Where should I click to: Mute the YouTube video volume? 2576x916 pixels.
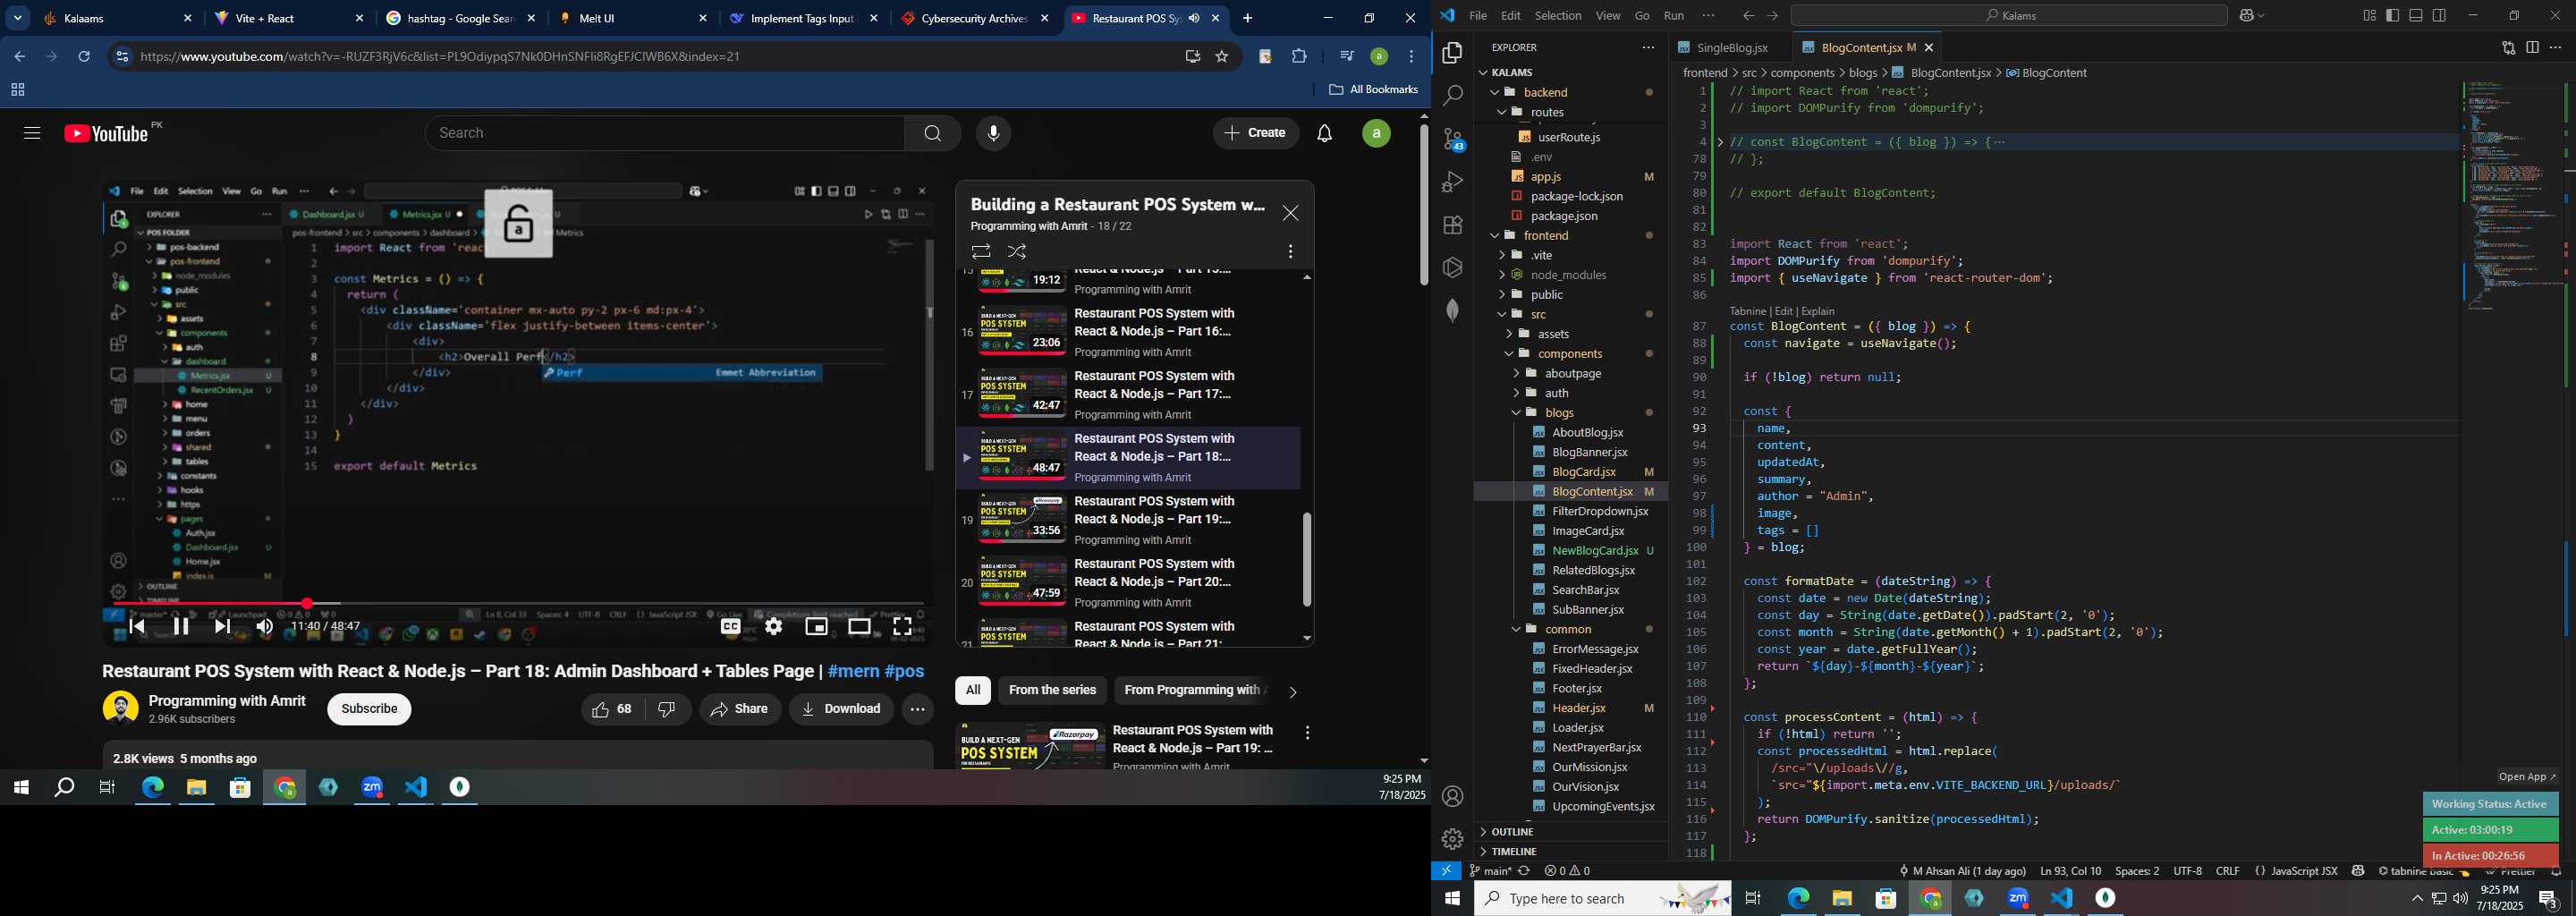point(264,627)
